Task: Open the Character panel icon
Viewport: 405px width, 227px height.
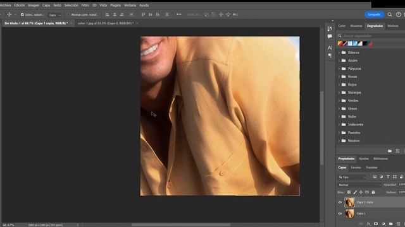Action: click(x=330, y=48)
